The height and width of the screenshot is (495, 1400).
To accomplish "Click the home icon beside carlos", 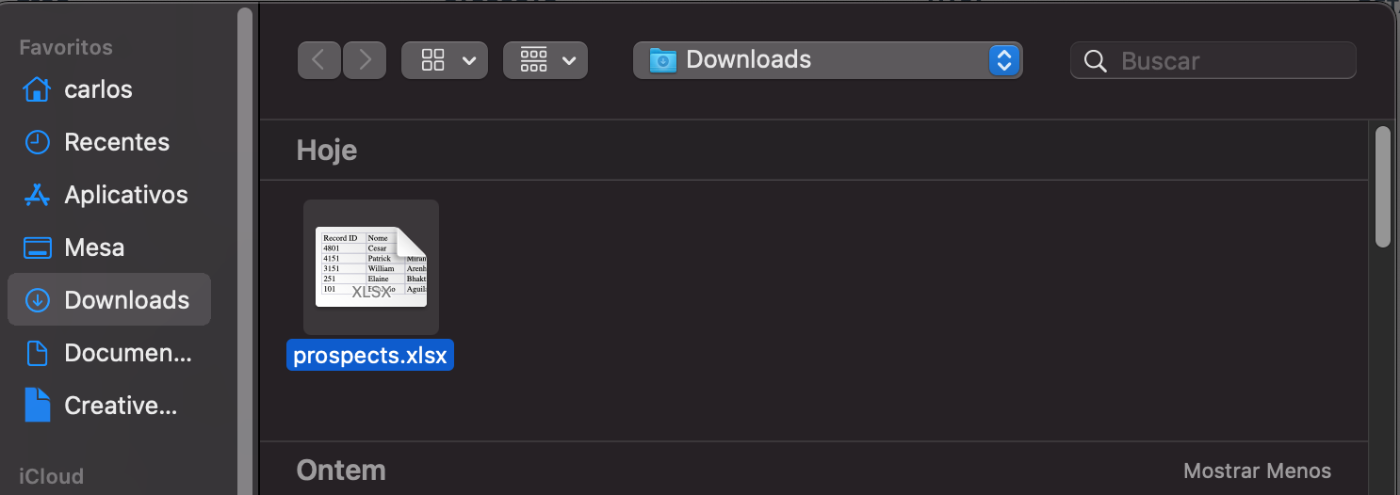I will [x=37, y=89].
